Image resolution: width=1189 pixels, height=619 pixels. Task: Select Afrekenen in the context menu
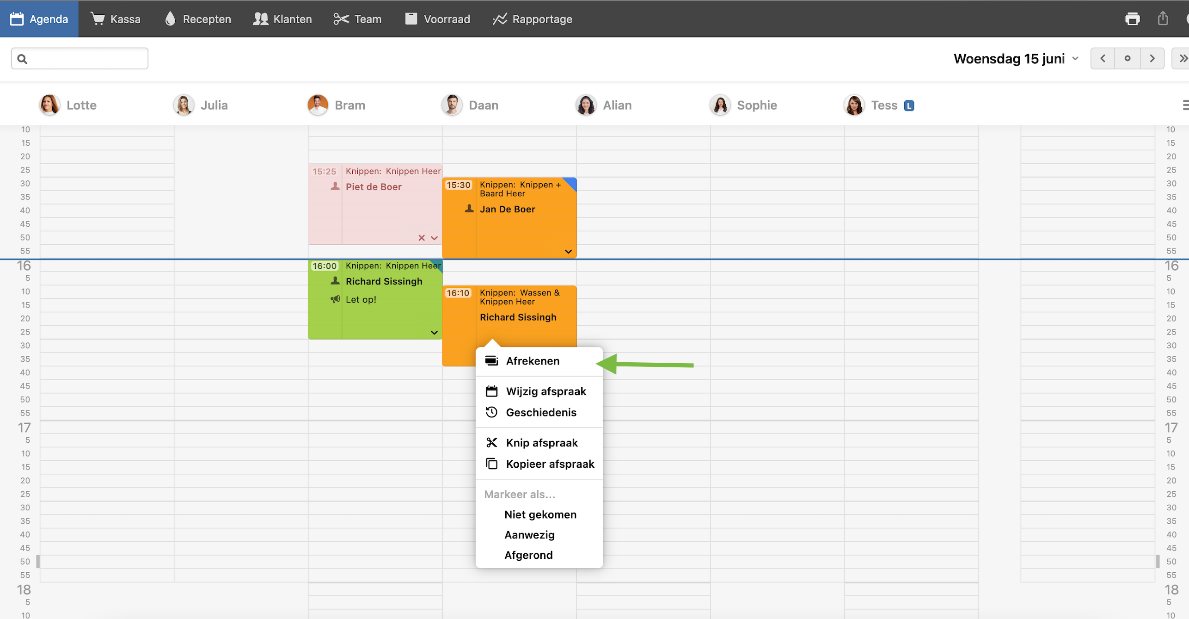coord(532,361)
